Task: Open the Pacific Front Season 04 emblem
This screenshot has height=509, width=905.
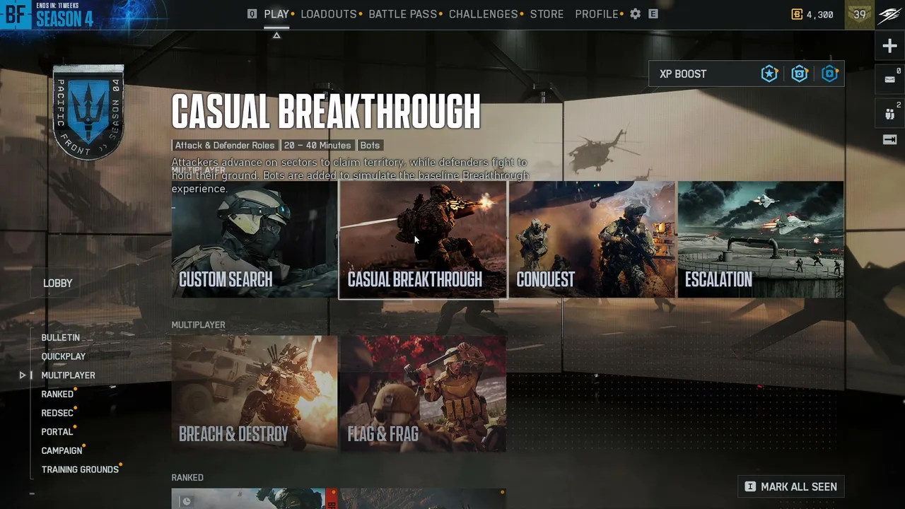Action: pyautogui.click(x=88, y=112)
